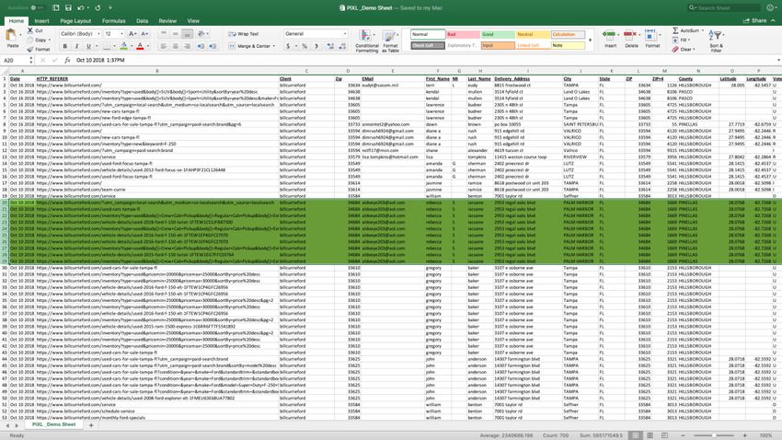This screenshot has height=440, width=782.
Task: Apply the Good cell style swatch
Action: click(498, 34)
